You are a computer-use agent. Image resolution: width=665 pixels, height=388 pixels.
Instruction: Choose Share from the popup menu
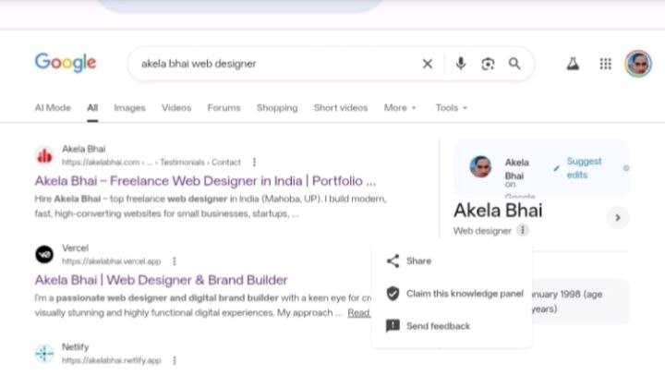(452, 261)
